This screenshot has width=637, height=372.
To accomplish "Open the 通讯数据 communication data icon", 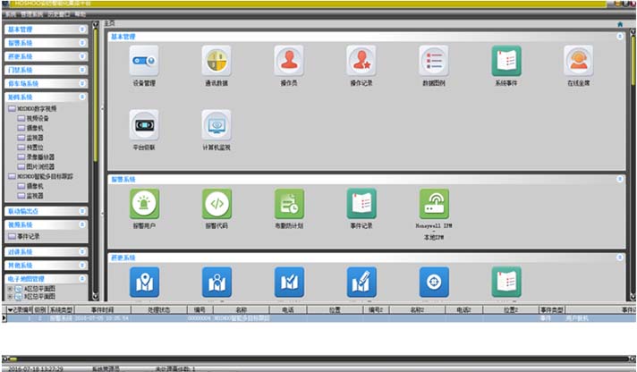I will pos(216,61).
